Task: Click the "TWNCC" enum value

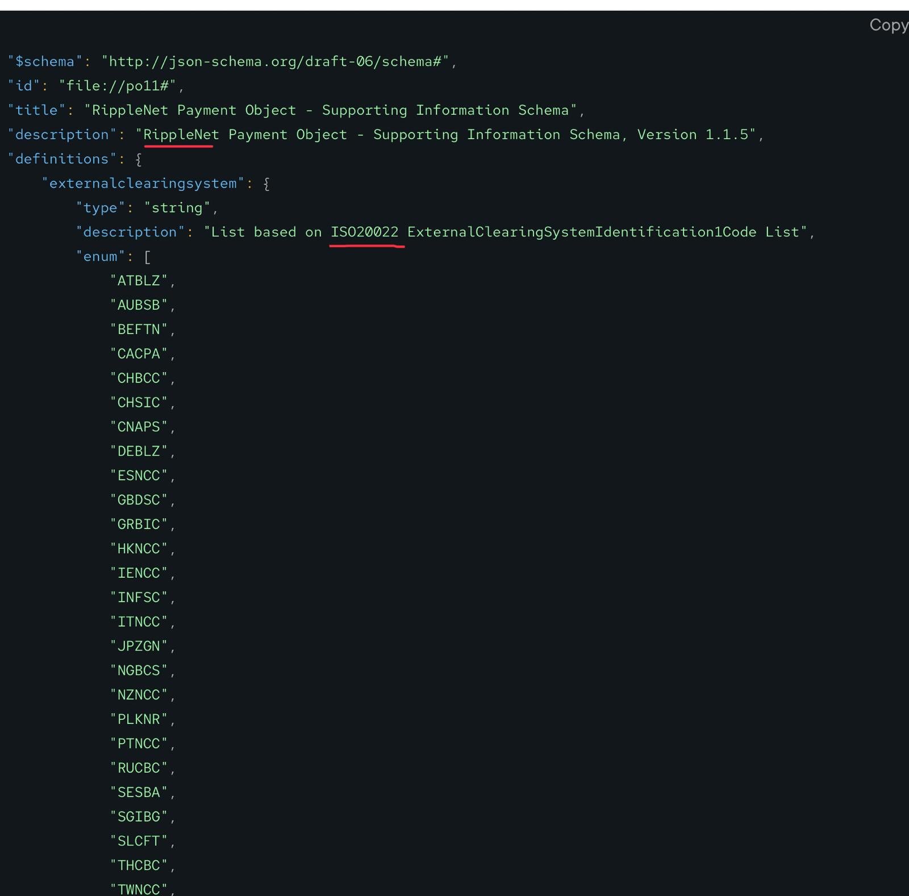Action: coord(139,889)
